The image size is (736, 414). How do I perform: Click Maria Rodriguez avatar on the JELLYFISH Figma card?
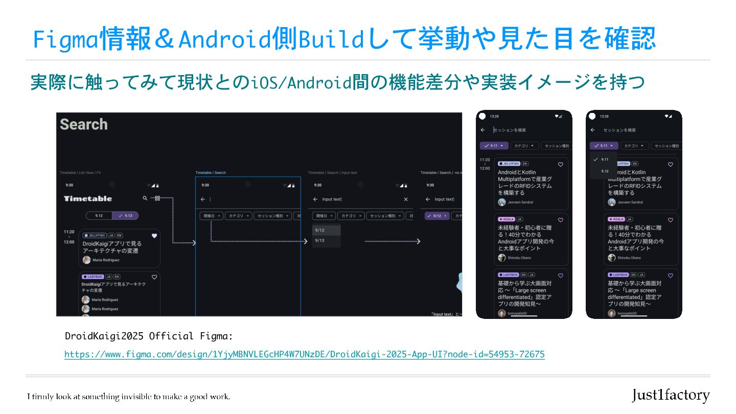(86, 260)
